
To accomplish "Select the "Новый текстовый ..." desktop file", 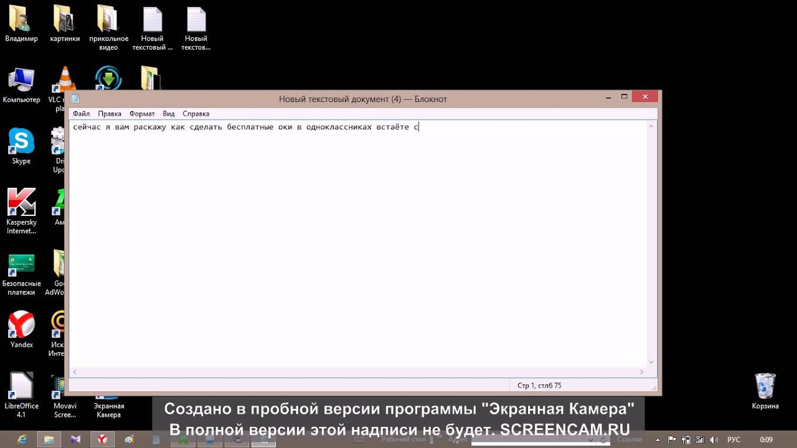I will click(153, 28).
